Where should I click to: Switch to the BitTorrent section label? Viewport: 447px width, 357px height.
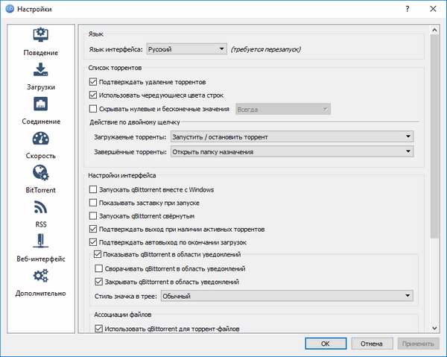coord(41,190)
